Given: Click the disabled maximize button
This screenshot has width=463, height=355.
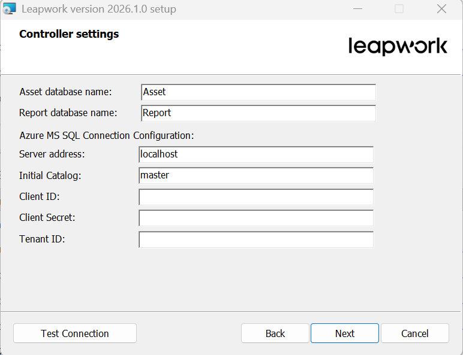Looking at the screenshot, I should click(399, 9).
